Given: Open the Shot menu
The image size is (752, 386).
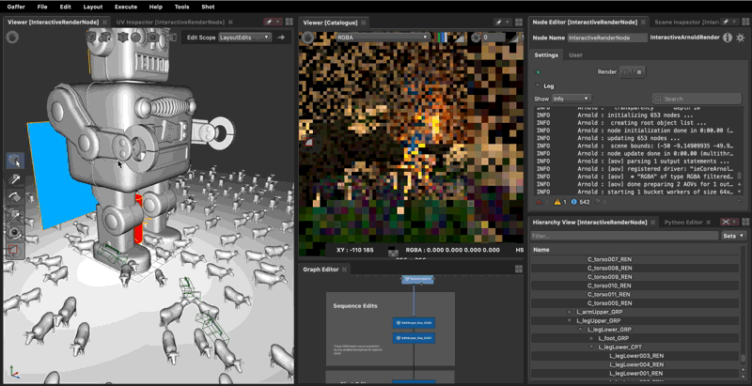Looking at the screenshot, I should point(208,7).
